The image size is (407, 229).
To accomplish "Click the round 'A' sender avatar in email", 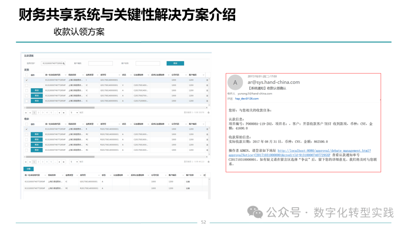I will coord(235,82).
